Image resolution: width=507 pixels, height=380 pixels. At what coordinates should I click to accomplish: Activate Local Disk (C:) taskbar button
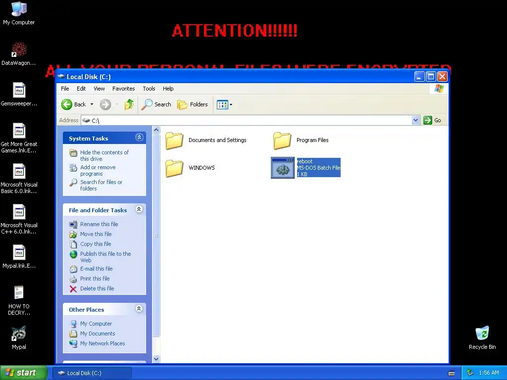pyautogui.click(x=92, y=373)
